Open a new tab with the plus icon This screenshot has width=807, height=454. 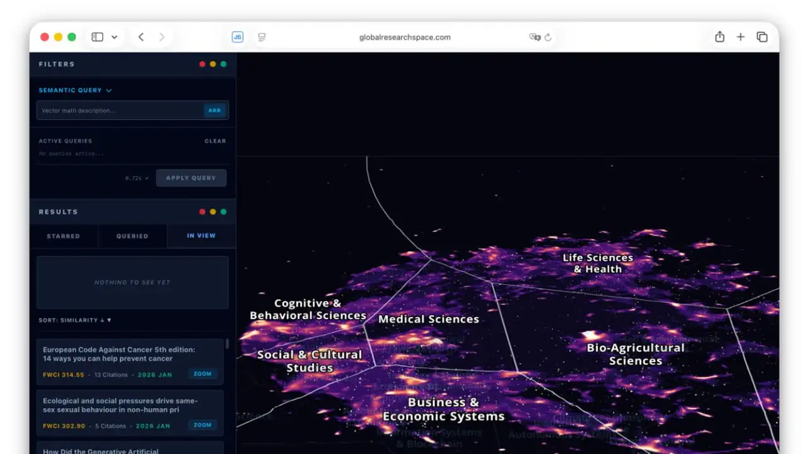coord(741,37)
